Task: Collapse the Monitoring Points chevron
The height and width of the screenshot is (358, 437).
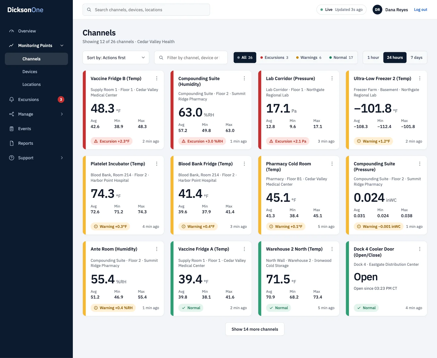Action: (x=62, y=46)
